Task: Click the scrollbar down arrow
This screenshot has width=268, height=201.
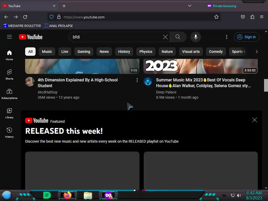Action: pos(266,188)
